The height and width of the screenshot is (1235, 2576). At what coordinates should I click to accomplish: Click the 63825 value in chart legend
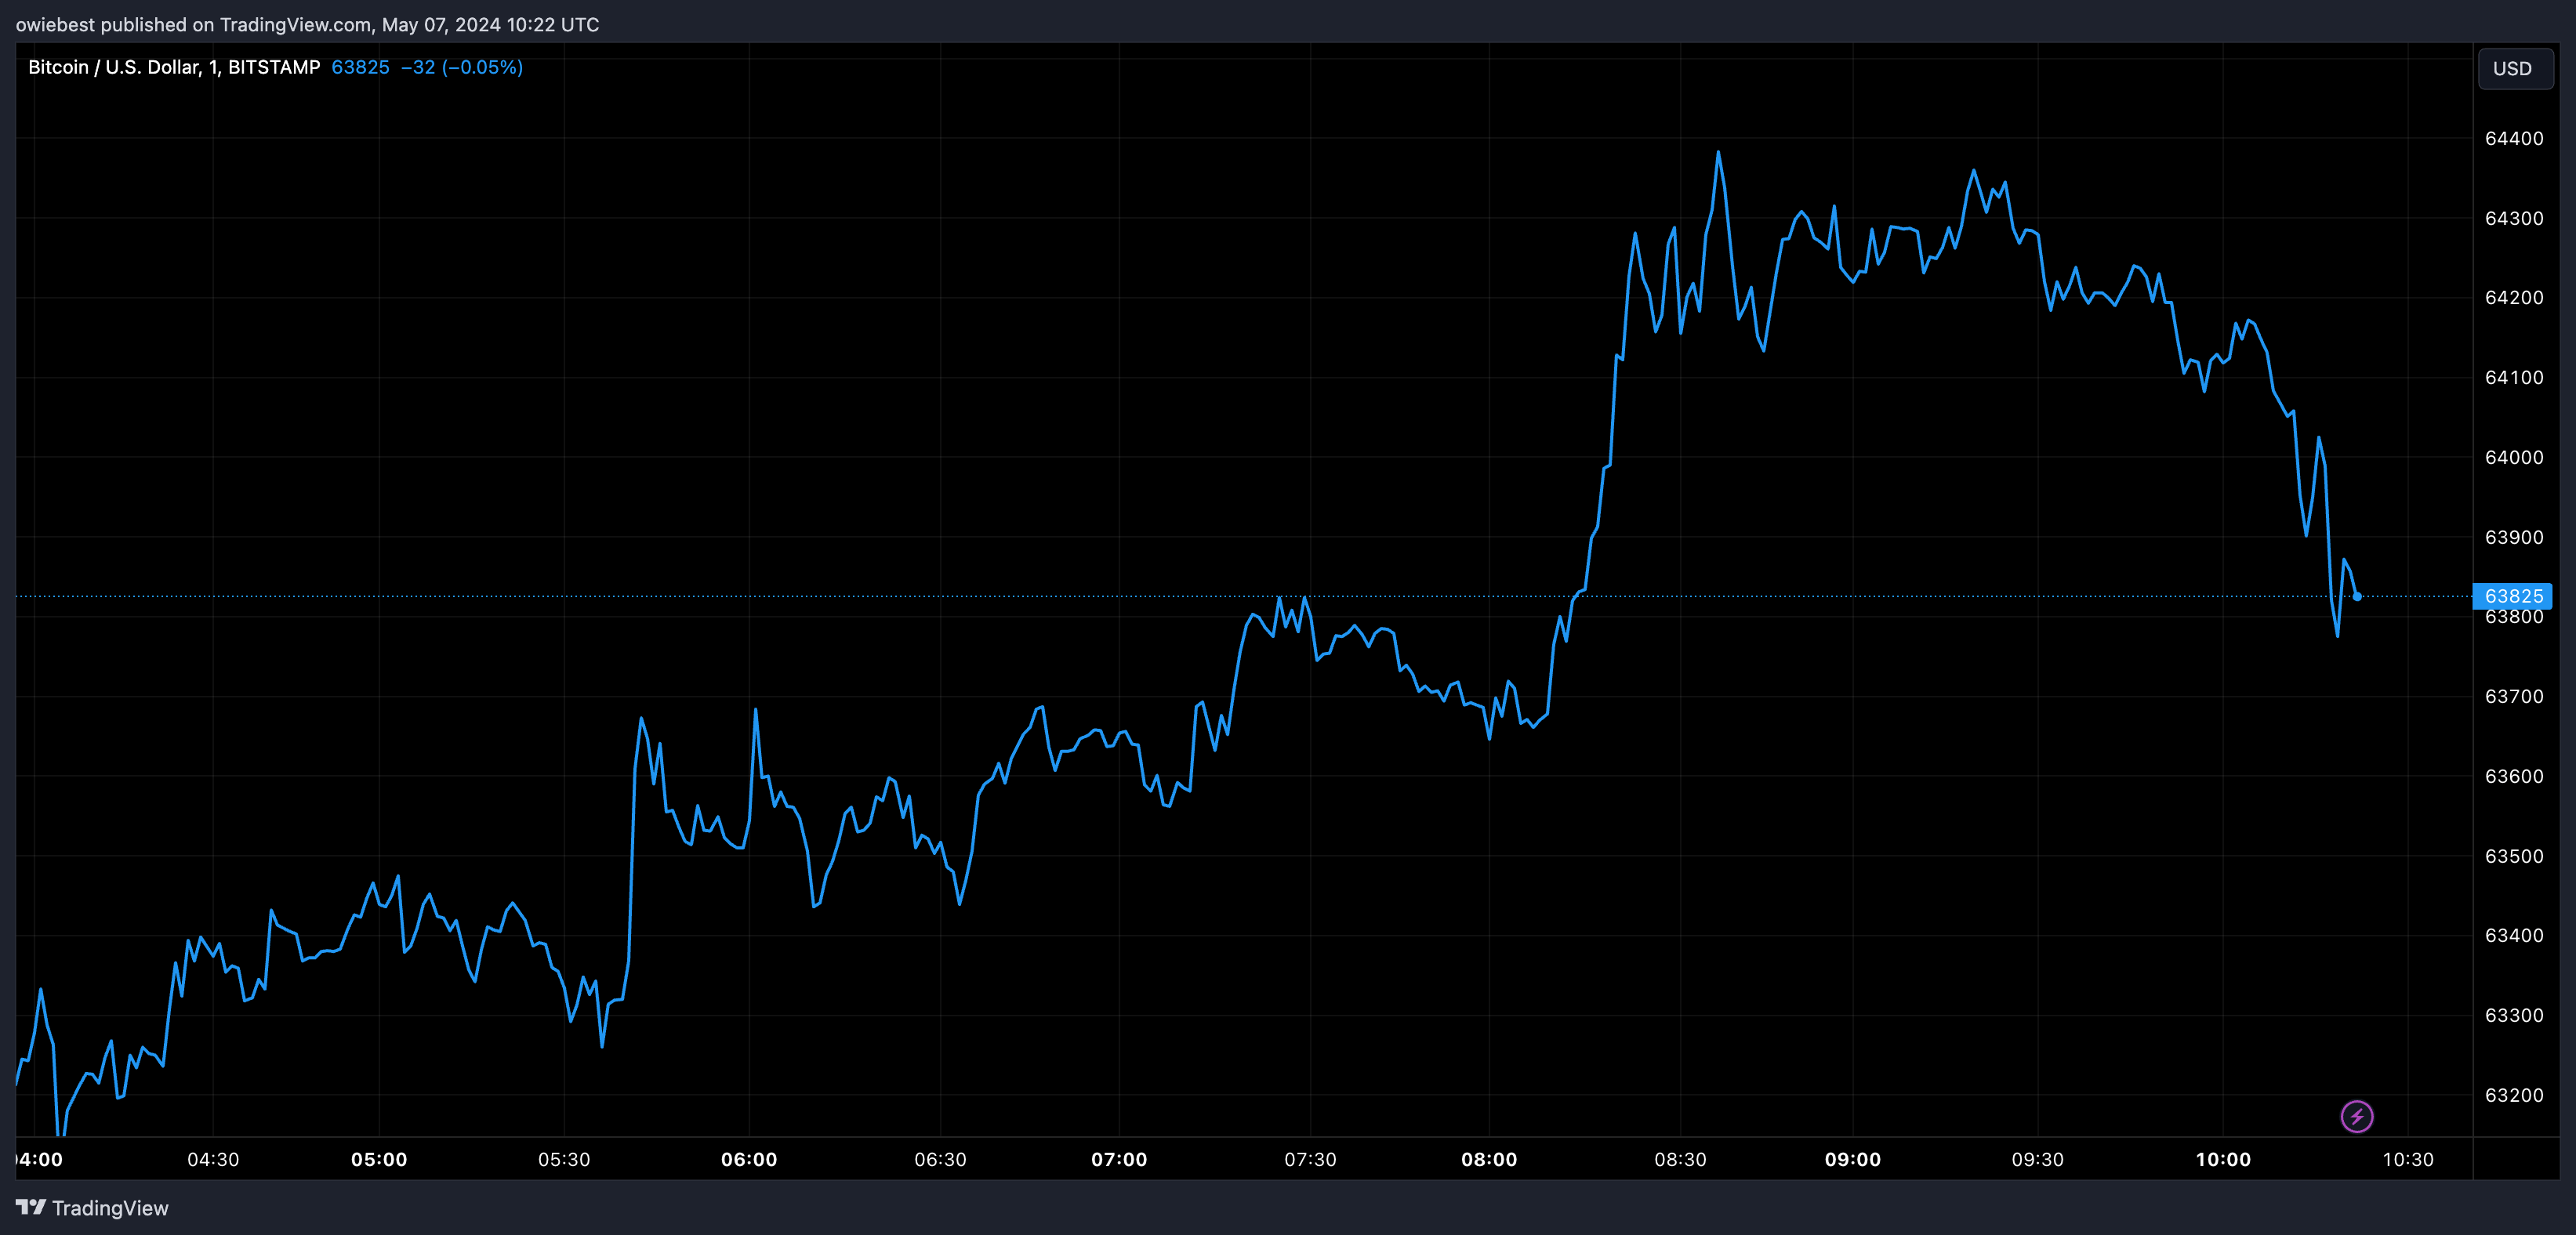(x=360, y=67)
